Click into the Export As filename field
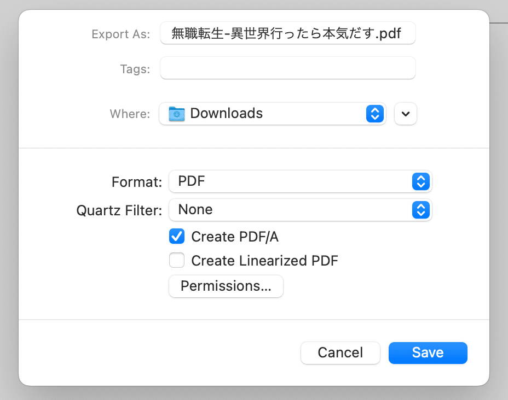The height and width of the screenshot is (400, 508). click(288, 33)
